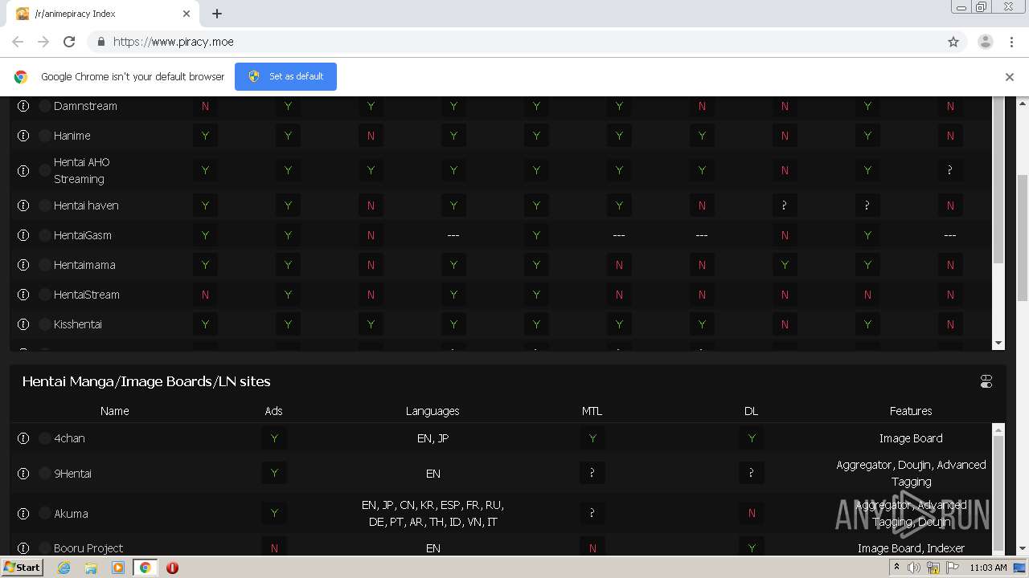This screenshot has width=1029, height=578.
Task: Open Booru Project site link
Action: (88, 548)
